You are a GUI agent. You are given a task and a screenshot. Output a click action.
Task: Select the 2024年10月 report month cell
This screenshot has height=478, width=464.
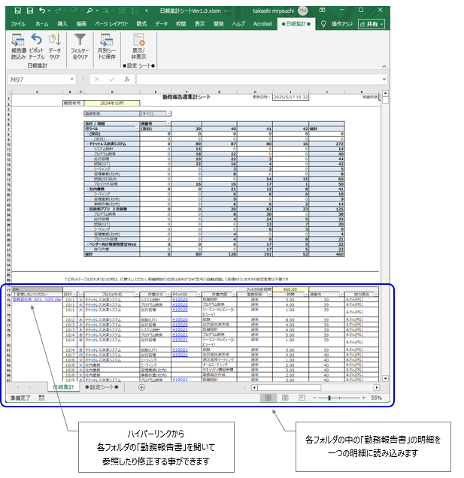click(x=112, y=104)
